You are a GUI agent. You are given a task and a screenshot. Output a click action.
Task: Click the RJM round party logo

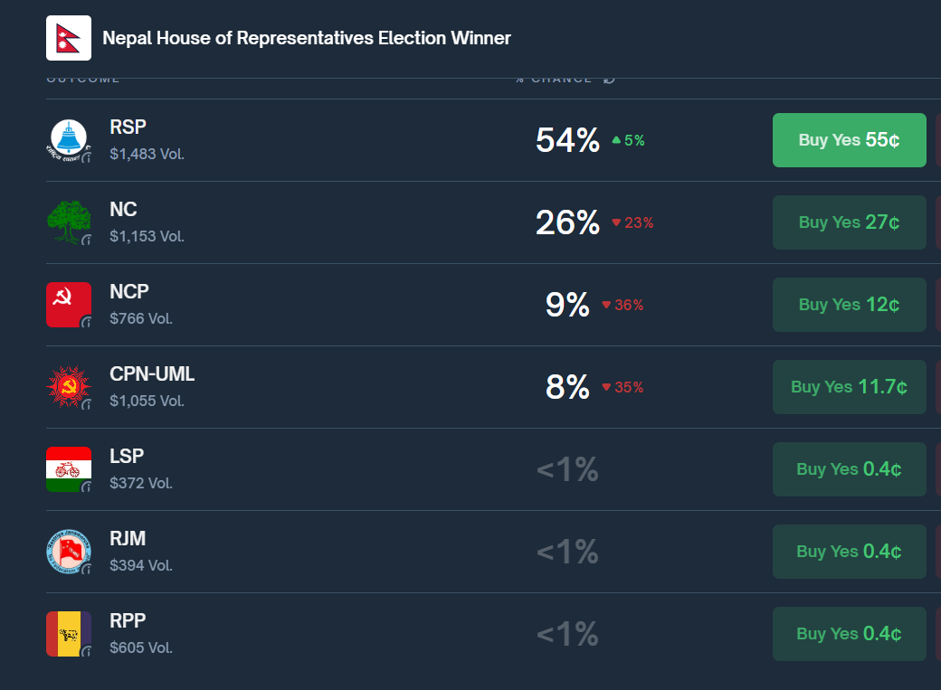point(69,552)
